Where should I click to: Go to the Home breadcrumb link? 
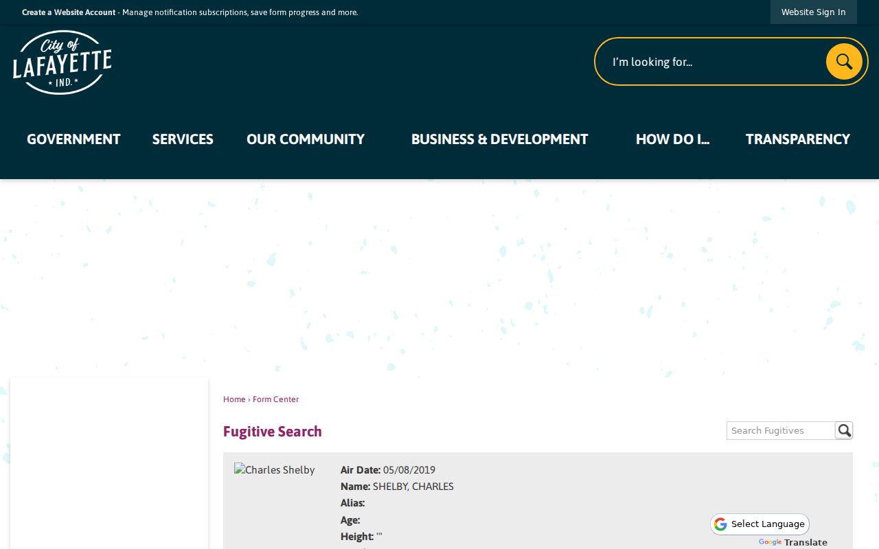pos(234,399)
